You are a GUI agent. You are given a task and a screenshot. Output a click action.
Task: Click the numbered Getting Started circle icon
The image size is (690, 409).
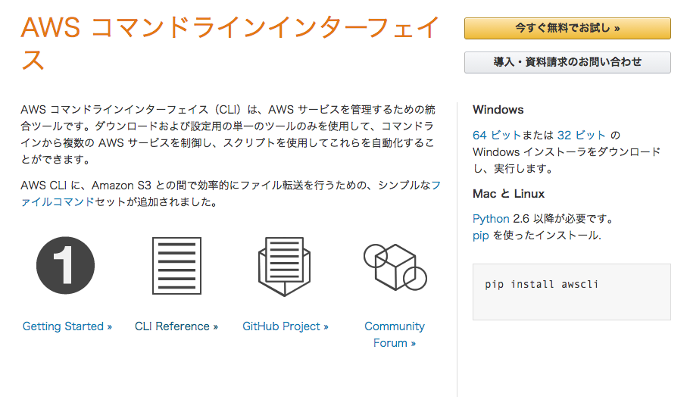65,266
